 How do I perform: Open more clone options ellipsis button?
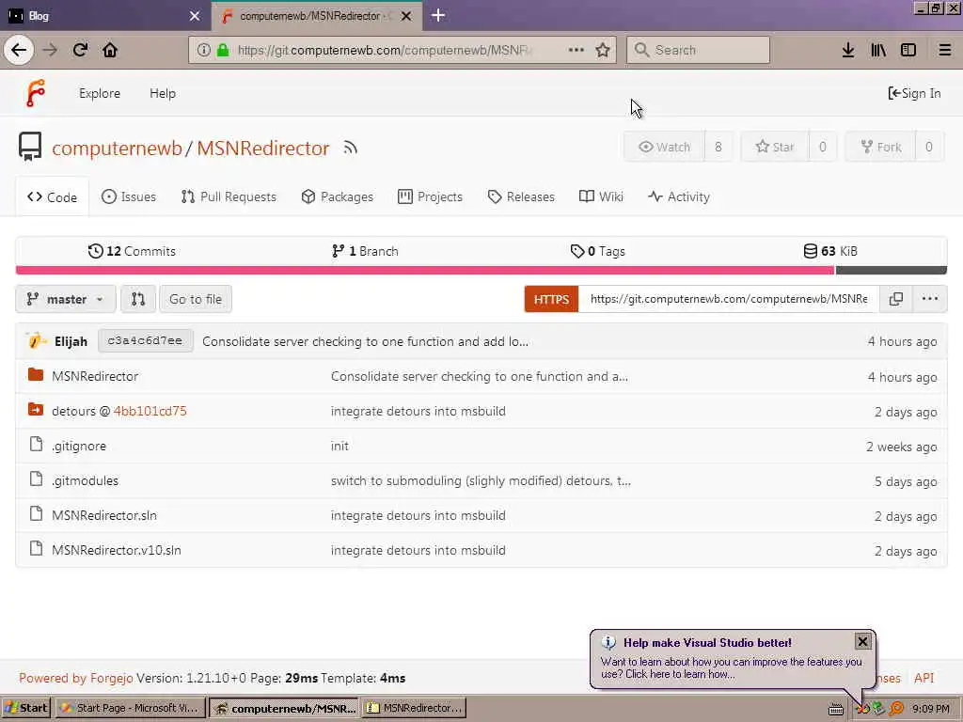coord(930,299)
